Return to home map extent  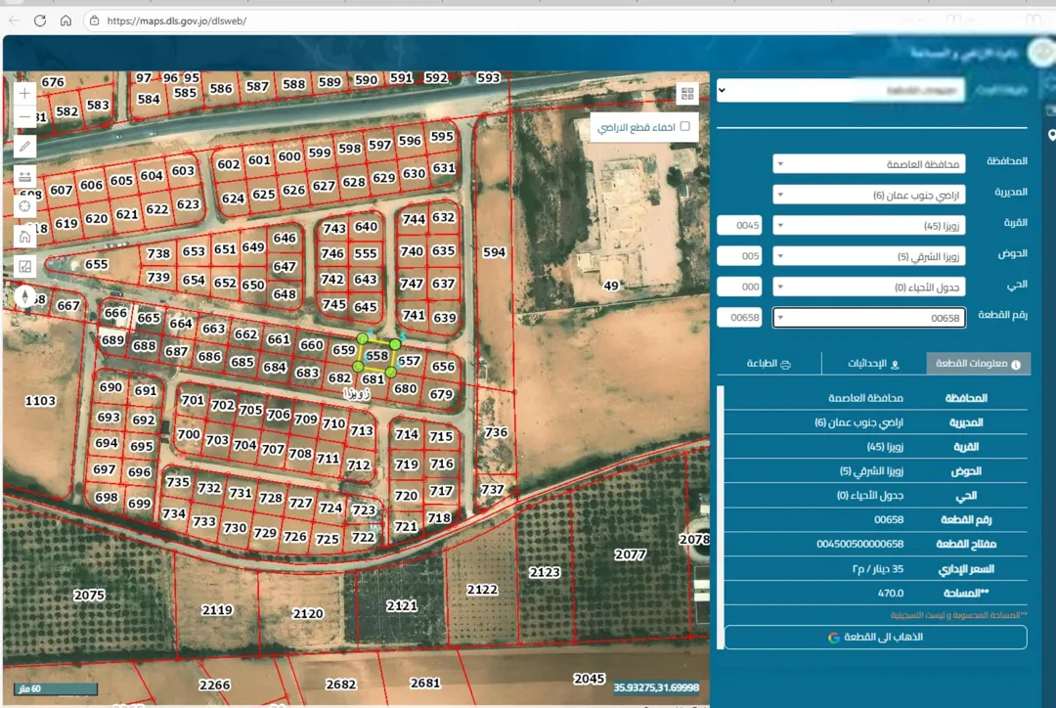click(x=24, y=237)
